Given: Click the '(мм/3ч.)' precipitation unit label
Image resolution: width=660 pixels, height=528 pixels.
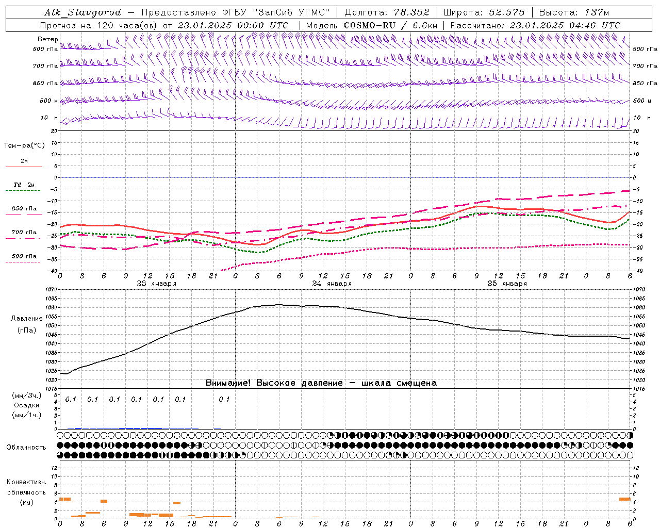Looking at the screenshot, I should [x=26, y=395].
